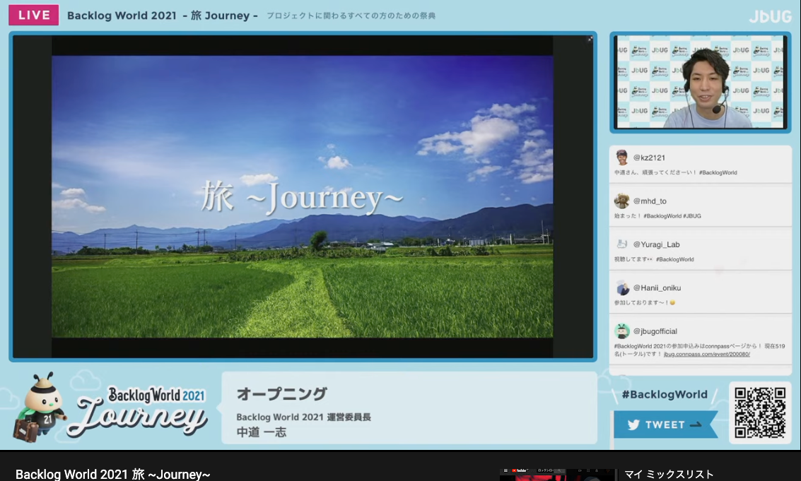Click the マイ ミックスリスト playlist title
The height and width of the screenshot is (481, 801).
(669, 475)
